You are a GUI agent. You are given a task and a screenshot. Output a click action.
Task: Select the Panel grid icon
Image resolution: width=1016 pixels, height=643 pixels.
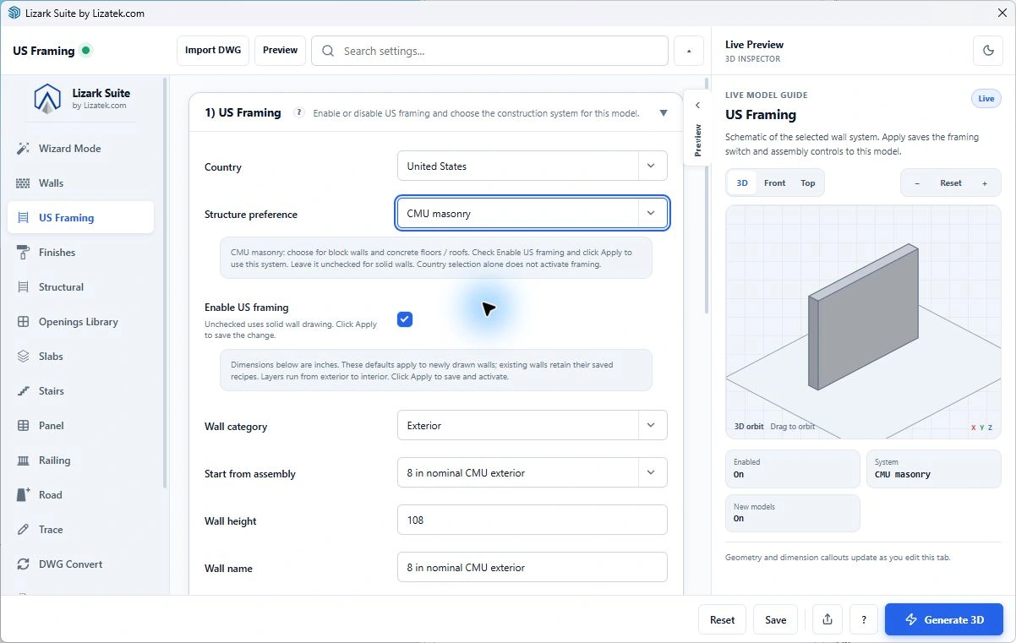[x=23, y=426]
